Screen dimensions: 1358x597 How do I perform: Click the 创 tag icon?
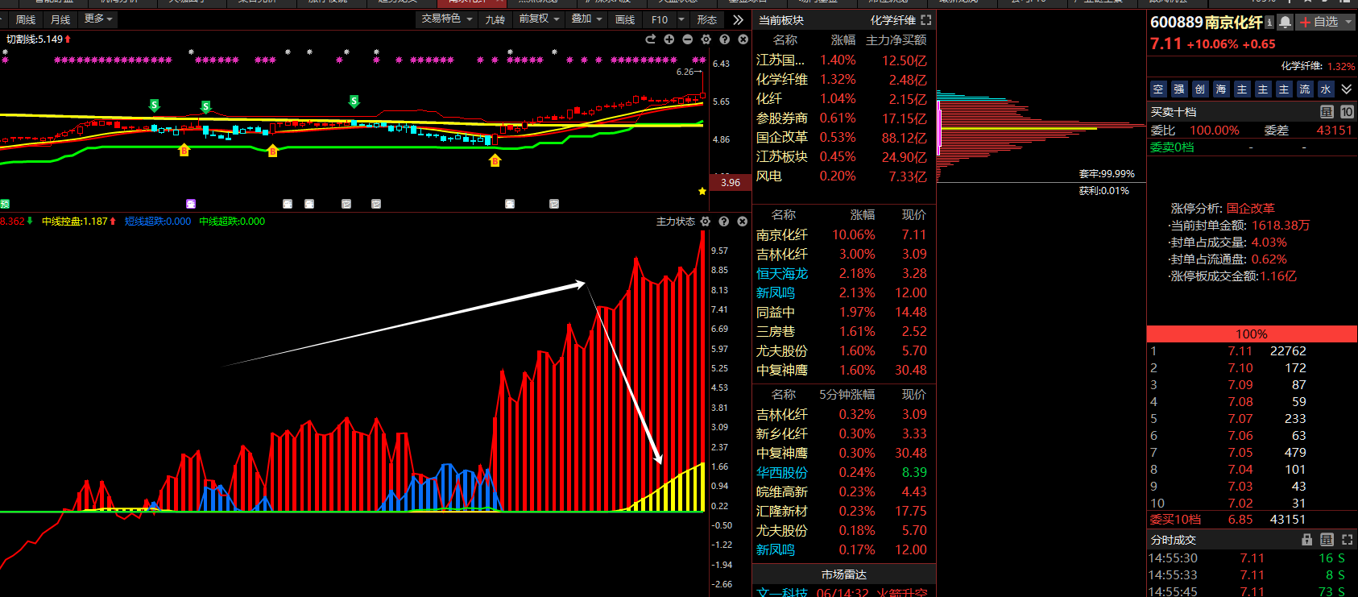pyautogui.click(x=1200, y=89)
